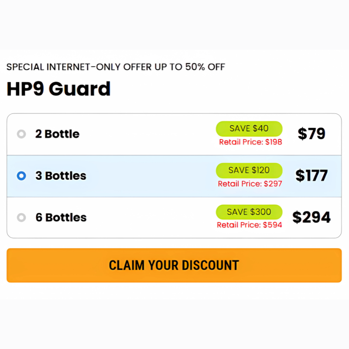The image size is (349, 349).
Task: Select the 3 Bottles radio button
Action: click(21, 176)
